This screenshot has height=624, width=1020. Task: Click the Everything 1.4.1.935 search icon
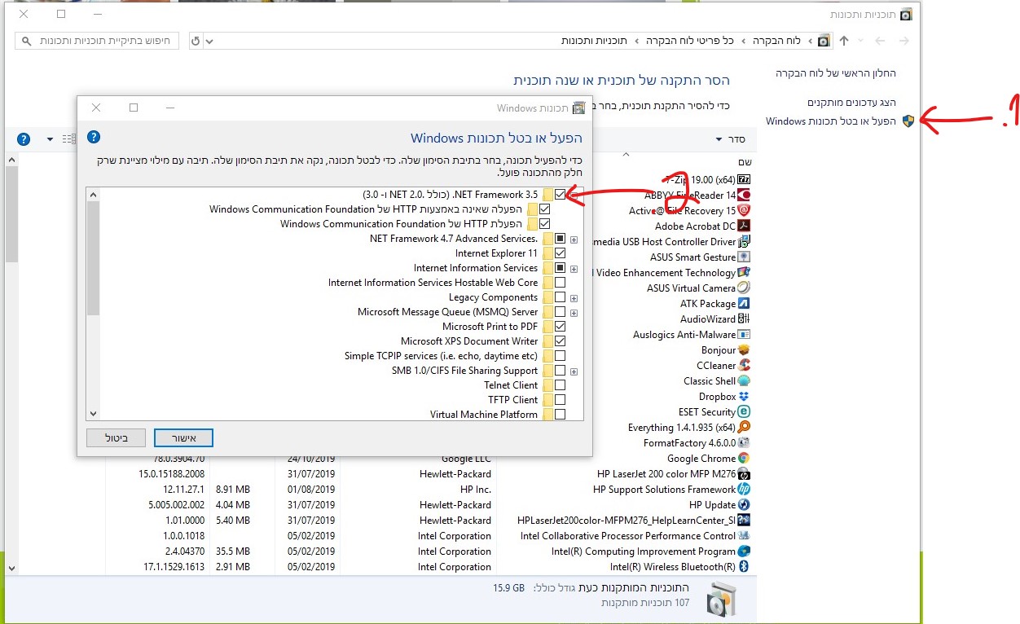(x=744, y=427)
